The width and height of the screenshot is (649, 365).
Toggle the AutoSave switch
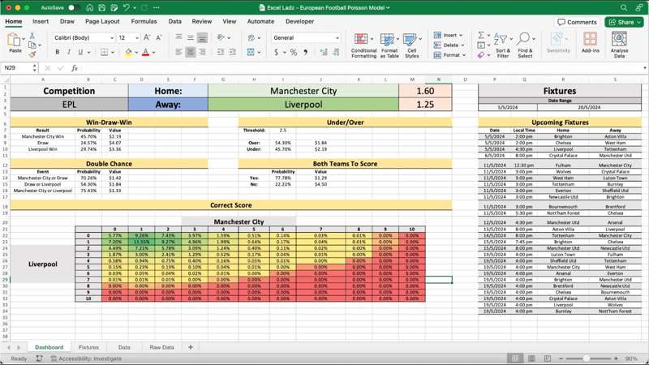click(74, 7)
